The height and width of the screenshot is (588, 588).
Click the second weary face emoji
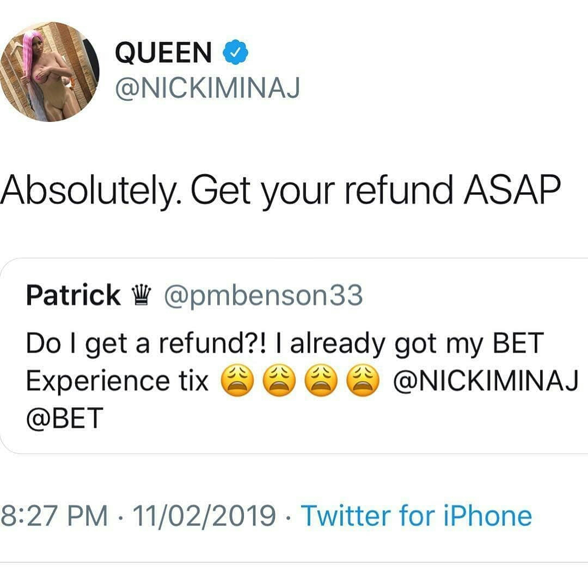[x=279, y=381]
